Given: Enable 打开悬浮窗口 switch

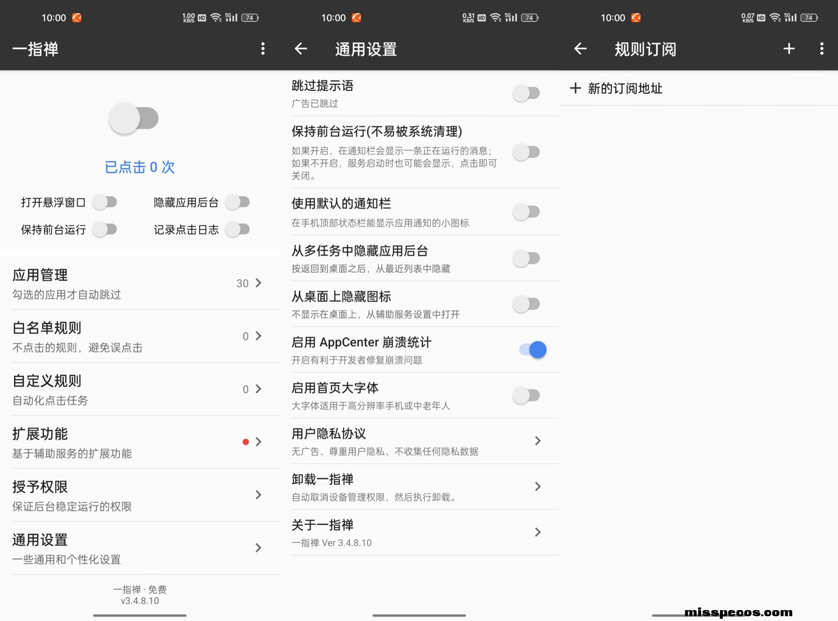Looking at the screenshot, I should (x=105, y=202).
